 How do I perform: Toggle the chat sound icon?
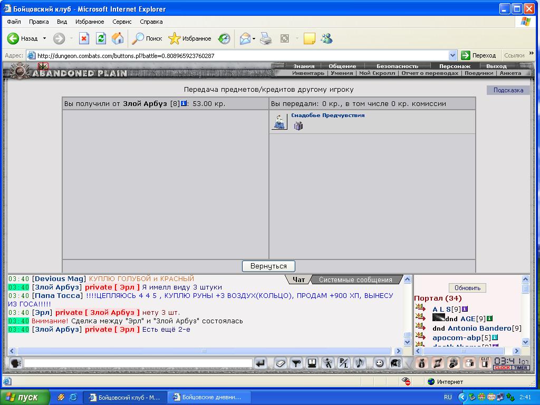360,363
